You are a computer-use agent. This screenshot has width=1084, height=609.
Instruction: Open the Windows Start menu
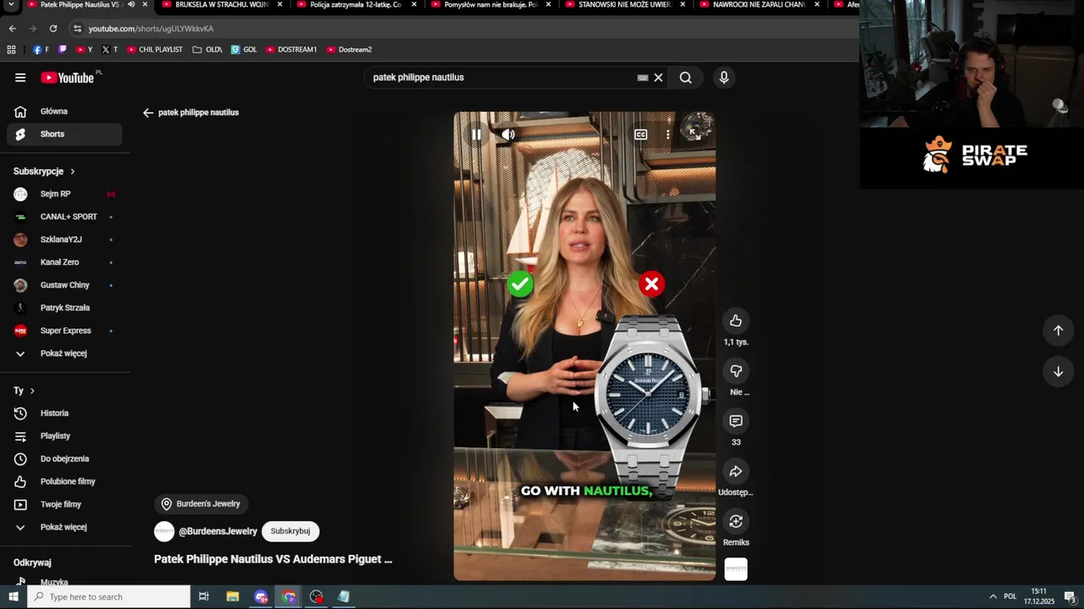tap(13, 597)
